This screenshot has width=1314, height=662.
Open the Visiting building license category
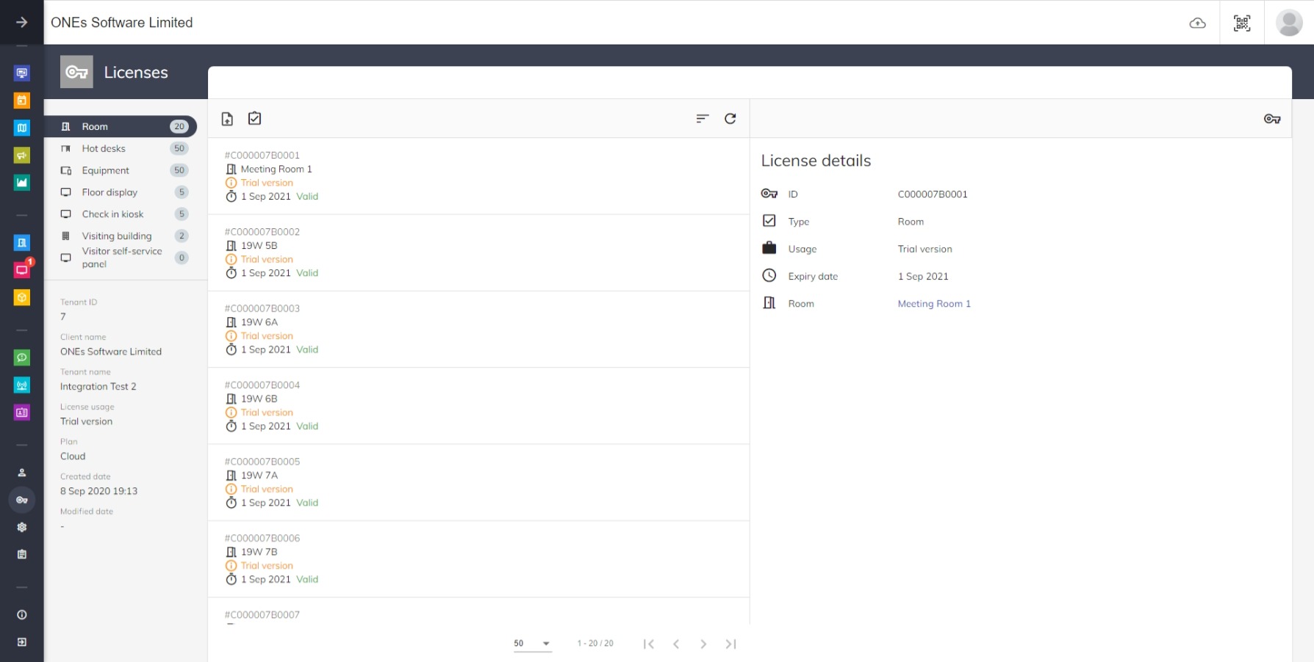click(116, 236)
